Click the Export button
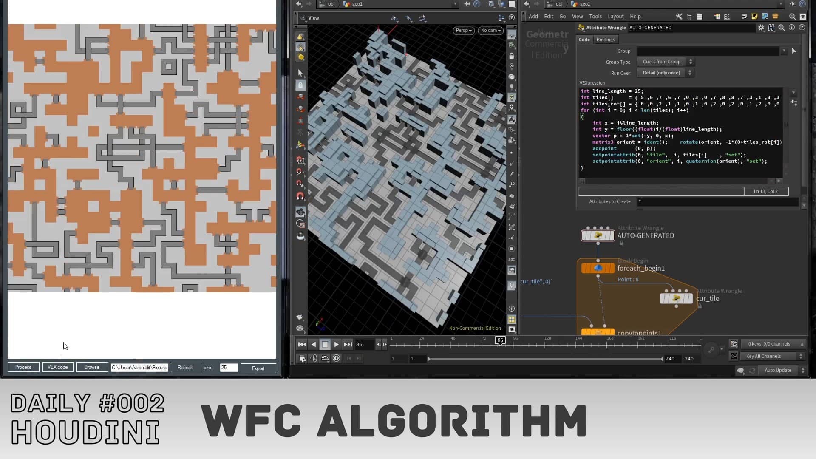Image resolution: width=816 pixels, height=459 pixels. [258, 368]
